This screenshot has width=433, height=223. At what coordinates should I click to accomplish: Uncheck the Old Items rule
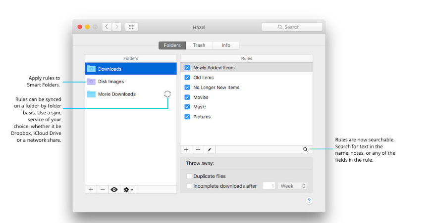point(187,78)
